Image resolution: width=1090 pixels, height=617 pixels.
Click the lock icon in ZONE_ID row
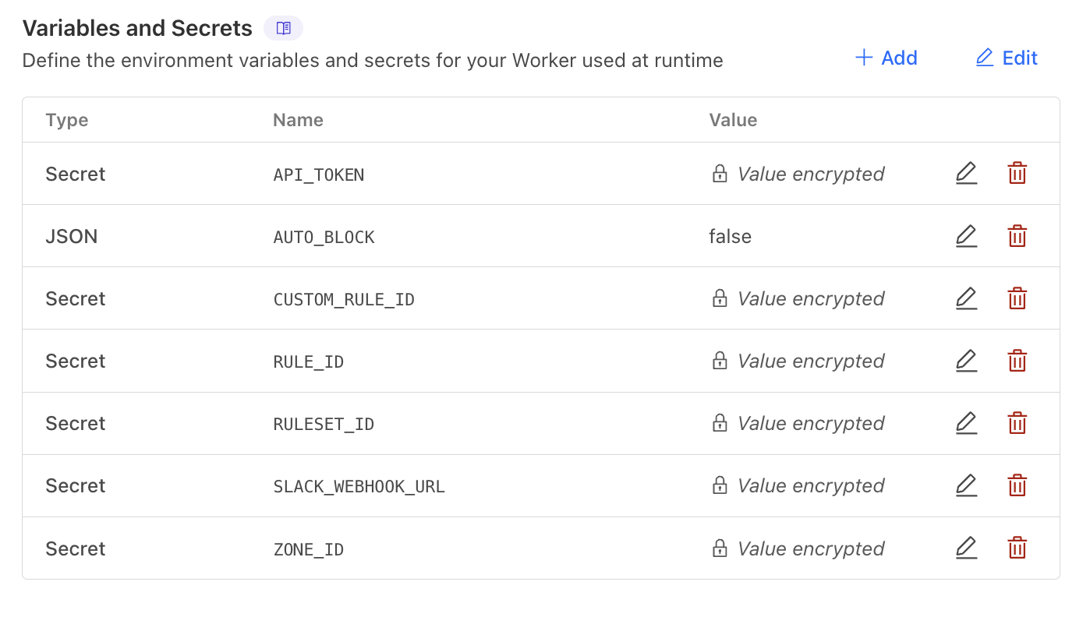coord(720,548)
